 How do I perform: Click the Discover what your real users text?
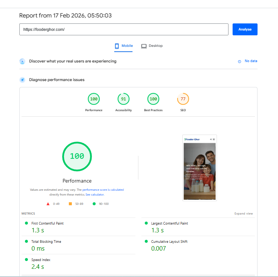(73, 61)
